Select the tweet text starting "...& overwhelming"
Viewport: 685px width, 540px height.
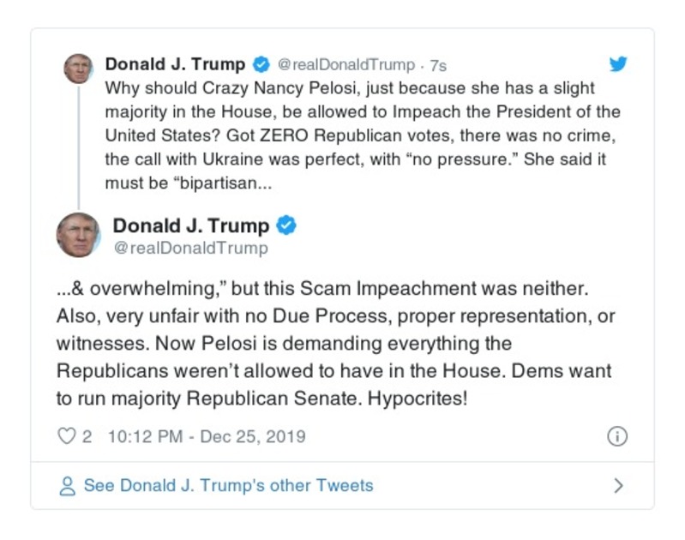coord(334,343)
